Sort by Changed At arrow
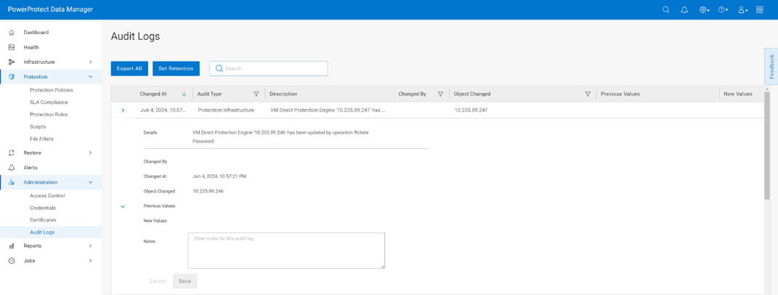This screenshot has width=778, height=295. click(184, 94)
